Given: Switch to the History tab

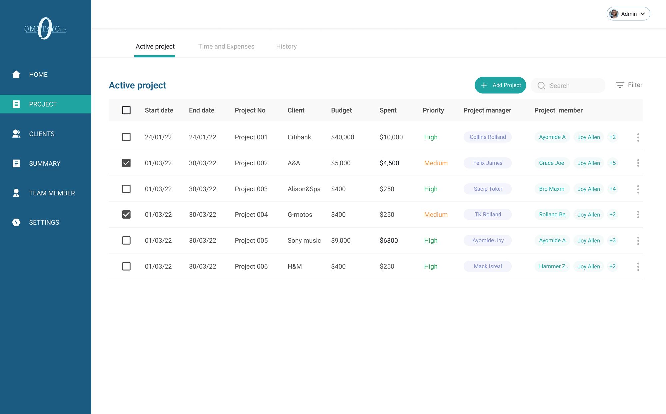Looking at the screenshot, I should pos(286,46).
